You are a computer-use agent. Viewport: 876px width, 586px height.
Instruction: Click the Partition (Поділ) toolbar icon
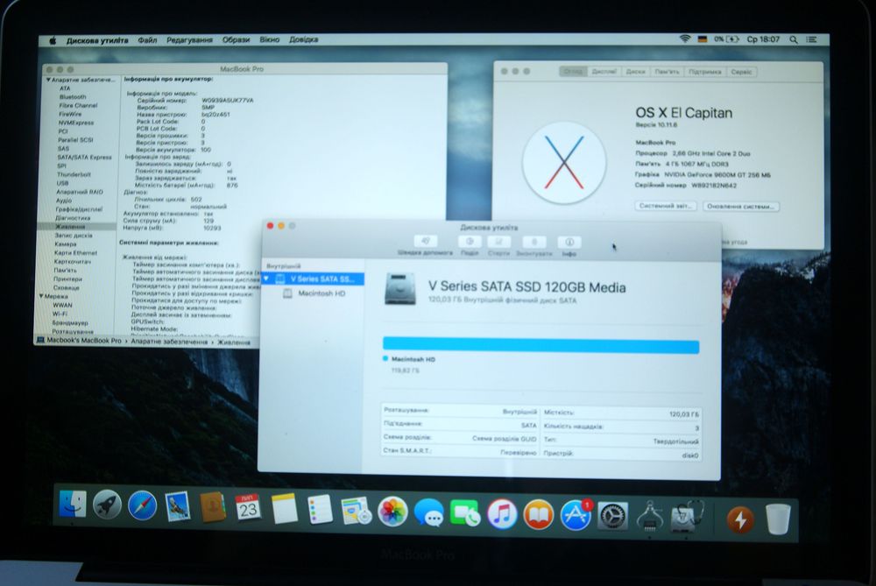[470, 242]
